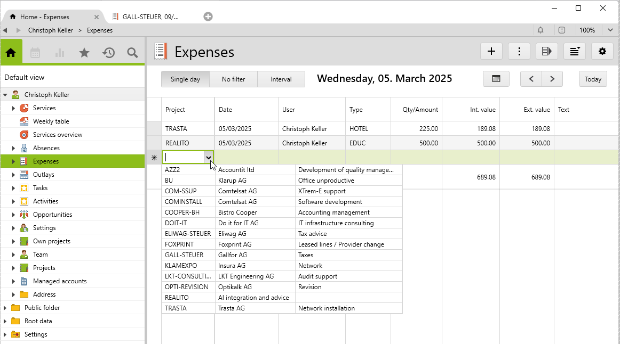
Task: Open the settings gear in Expenses header
Action: [602, 51]
